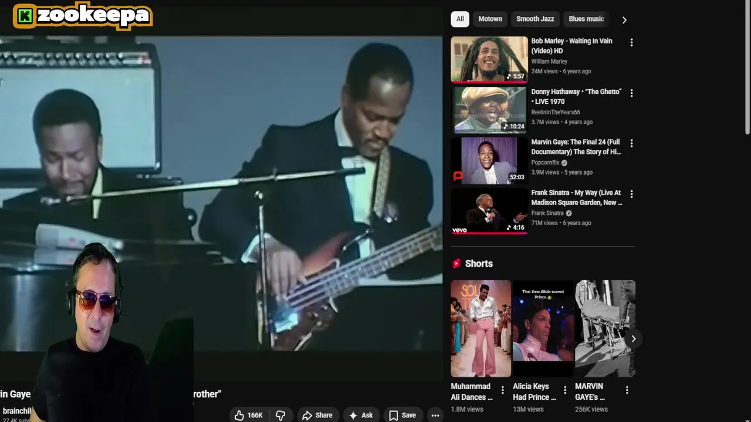Open options menu for Donny Hathaway video

[x=631, y=93]
